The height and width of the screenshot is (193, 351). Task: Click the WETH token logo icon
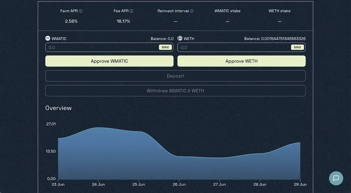pyautogui.click(x=180, y=38)
